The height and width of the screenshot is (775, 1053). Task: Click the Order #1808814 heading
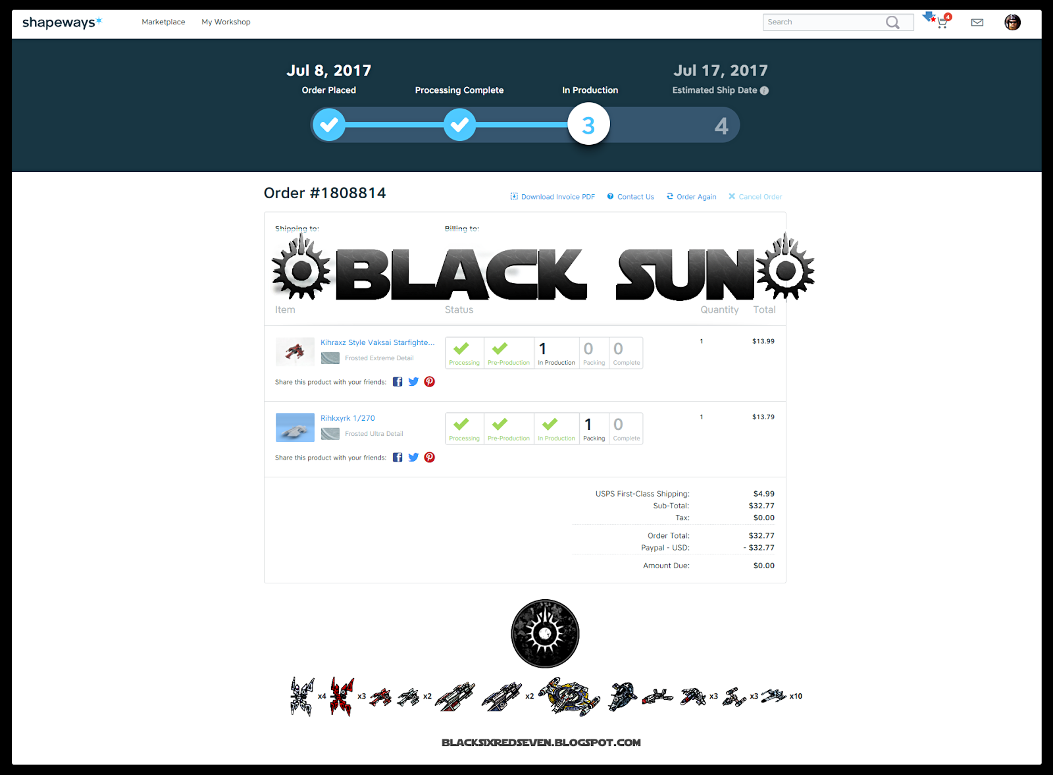325,193
